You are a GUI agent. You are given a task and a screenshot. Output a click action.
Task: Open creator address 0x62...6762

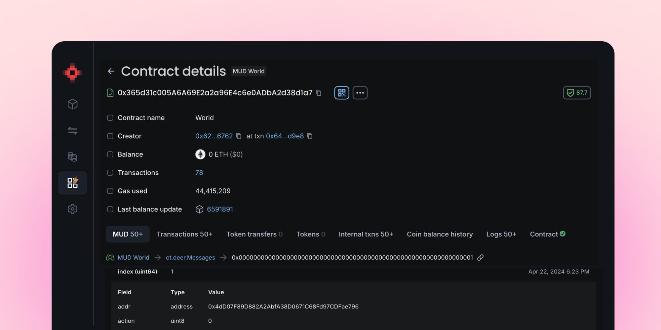[x=214, y=136]
